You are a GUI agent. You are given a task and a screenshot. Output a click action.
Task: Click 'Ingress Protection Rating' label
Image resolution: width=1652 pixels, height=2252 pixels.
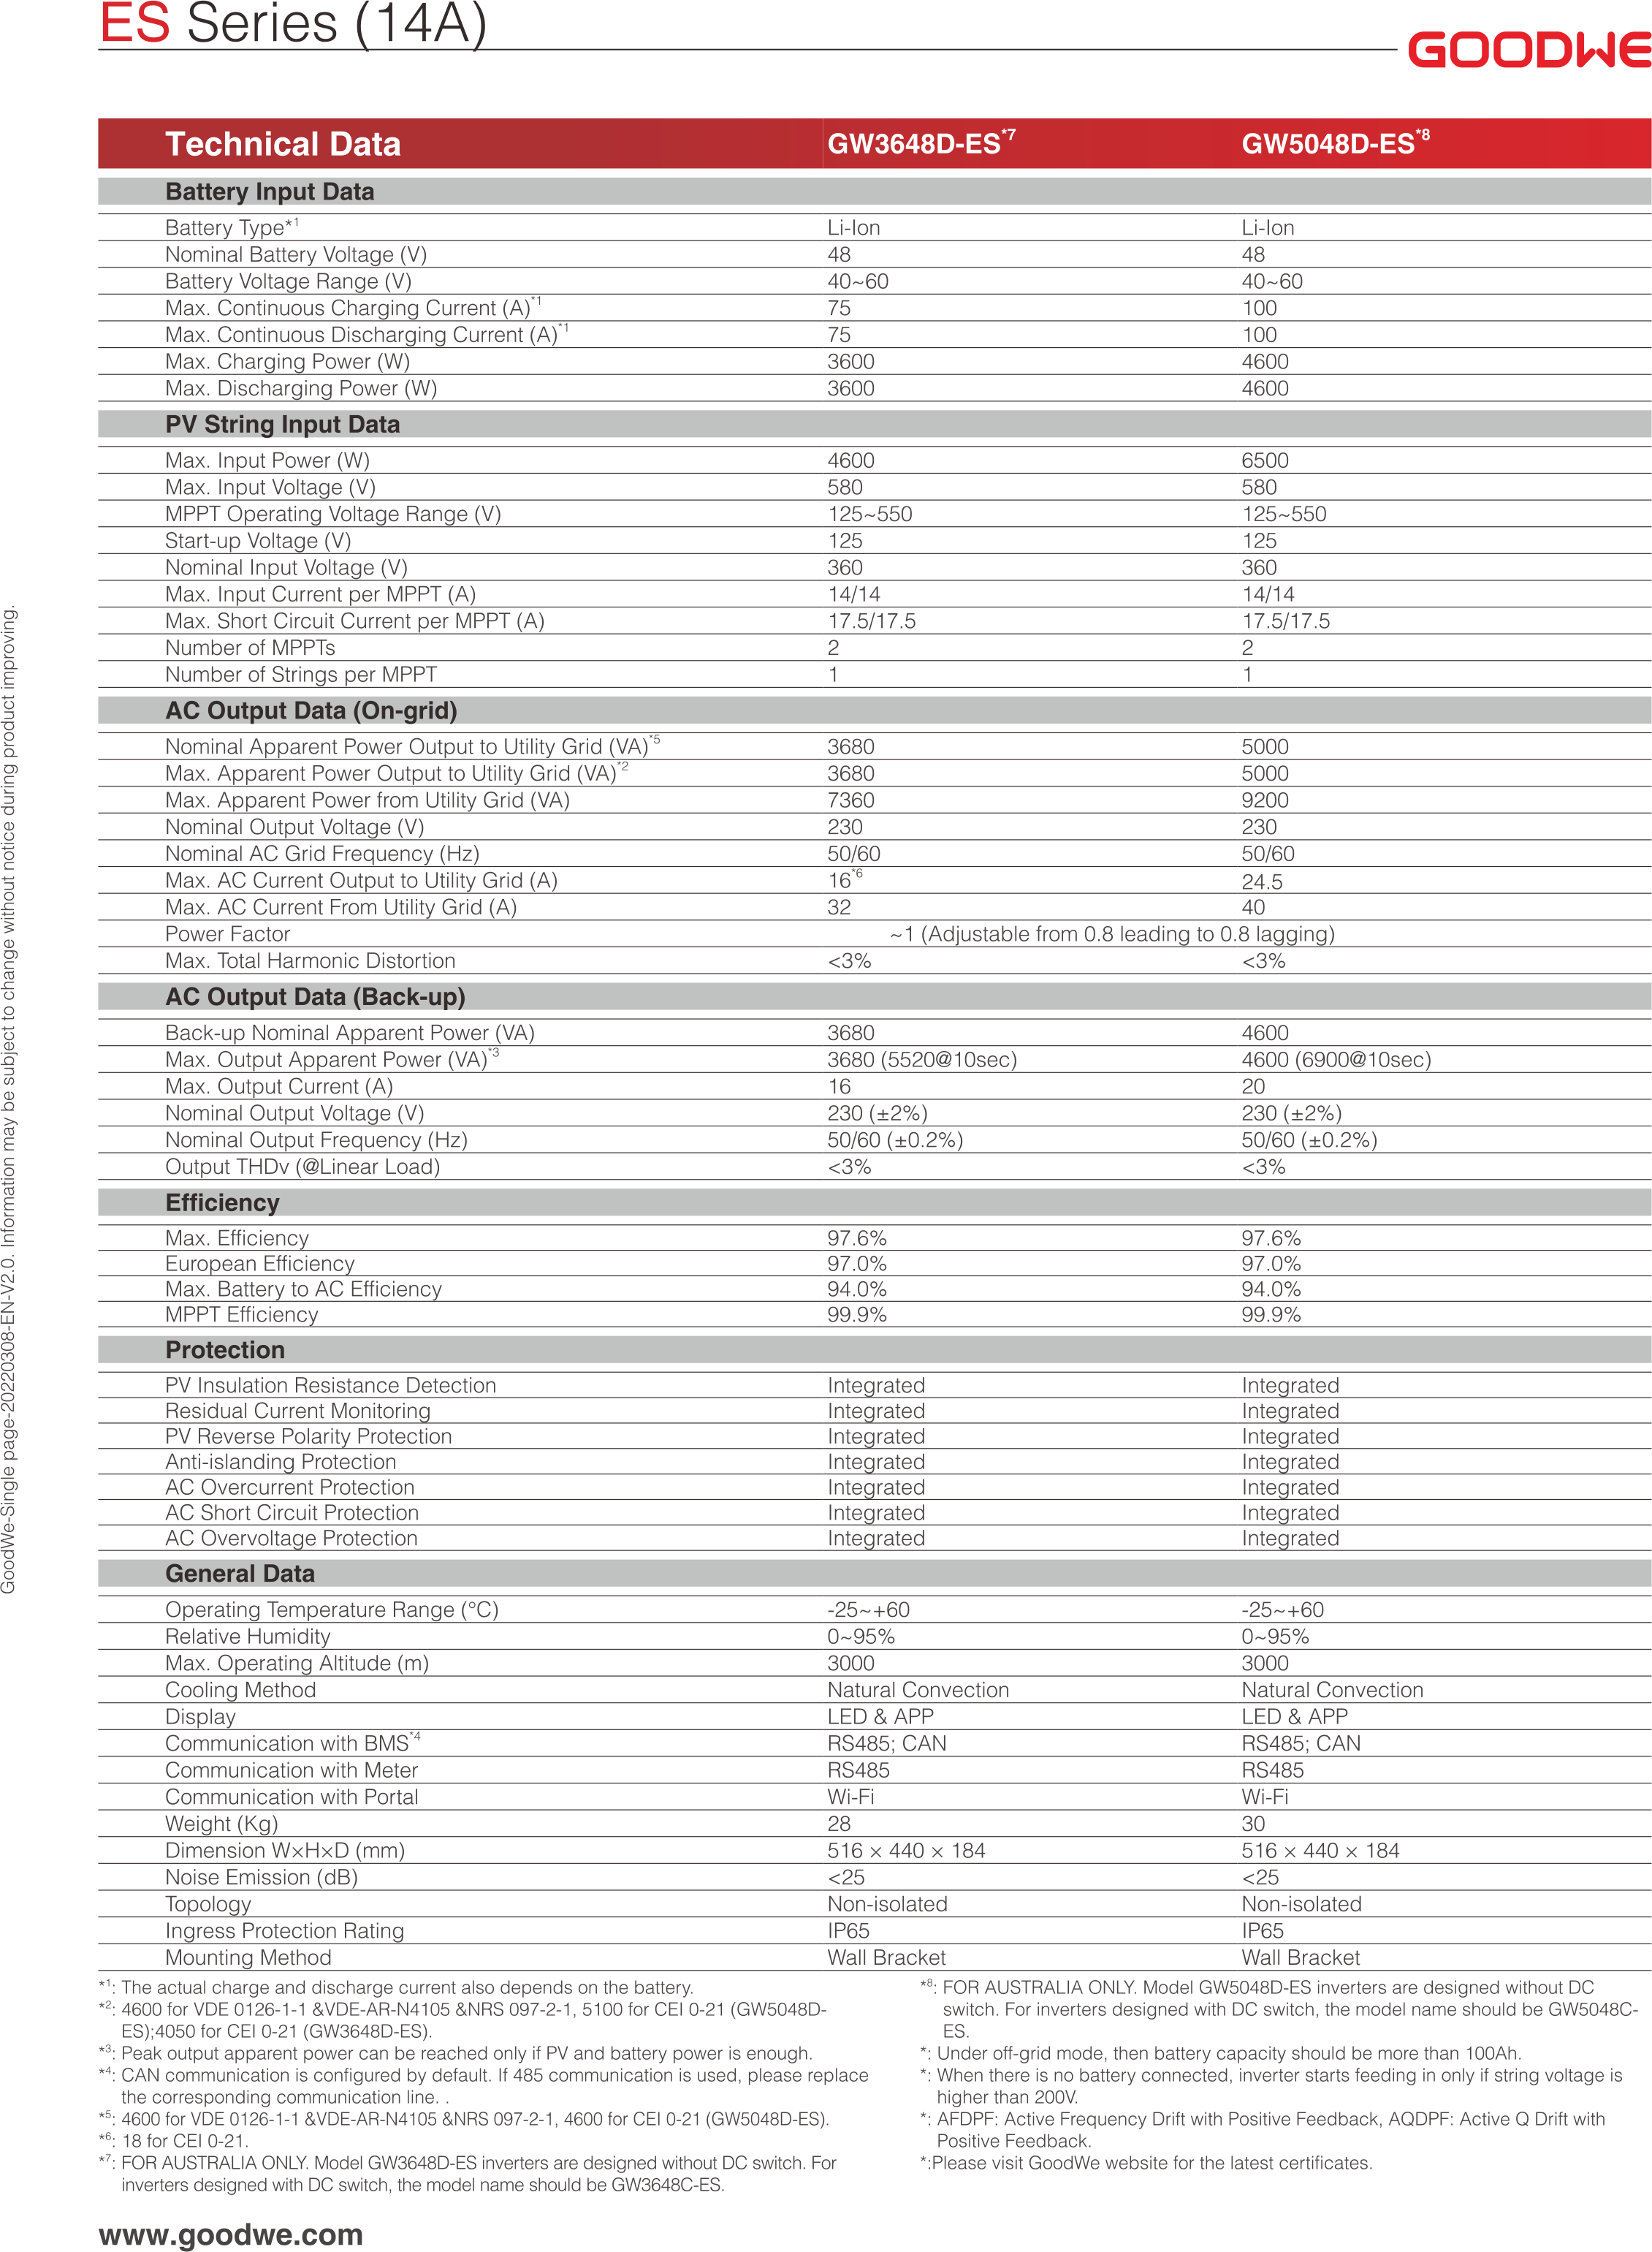(284, 1931)
